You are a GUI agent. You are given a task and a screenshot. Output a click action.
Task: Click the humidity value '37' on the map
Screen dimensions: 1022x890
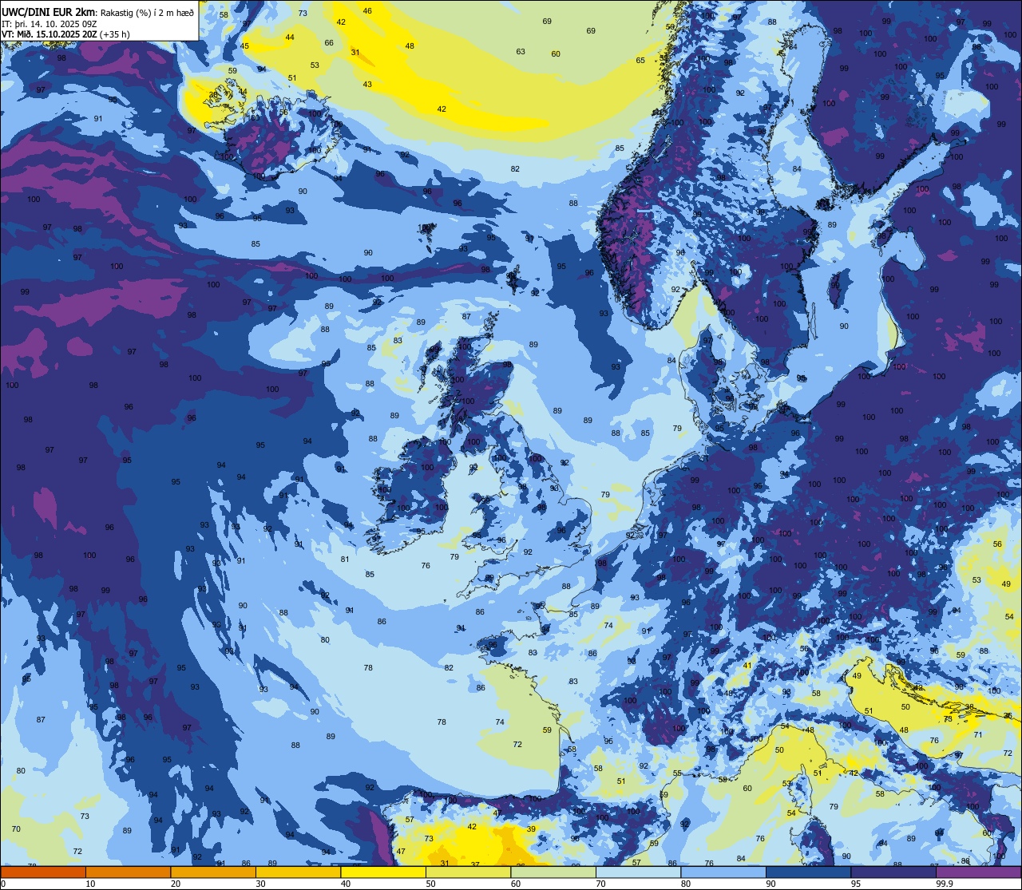(475, 864)
